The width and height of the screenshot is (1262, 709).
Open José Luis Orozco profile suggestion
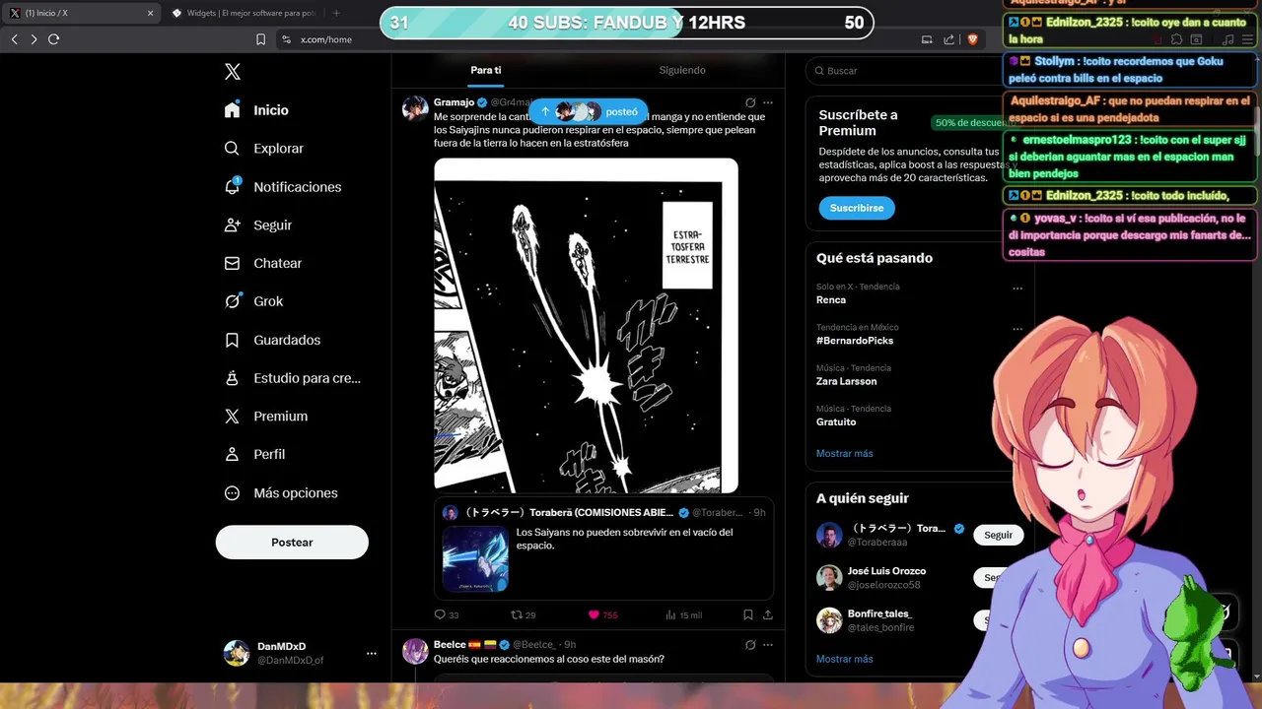tap(887, 577)
